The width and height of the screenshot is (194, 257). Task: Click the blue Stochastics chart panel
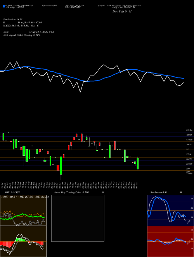click(x=170, y=210)
